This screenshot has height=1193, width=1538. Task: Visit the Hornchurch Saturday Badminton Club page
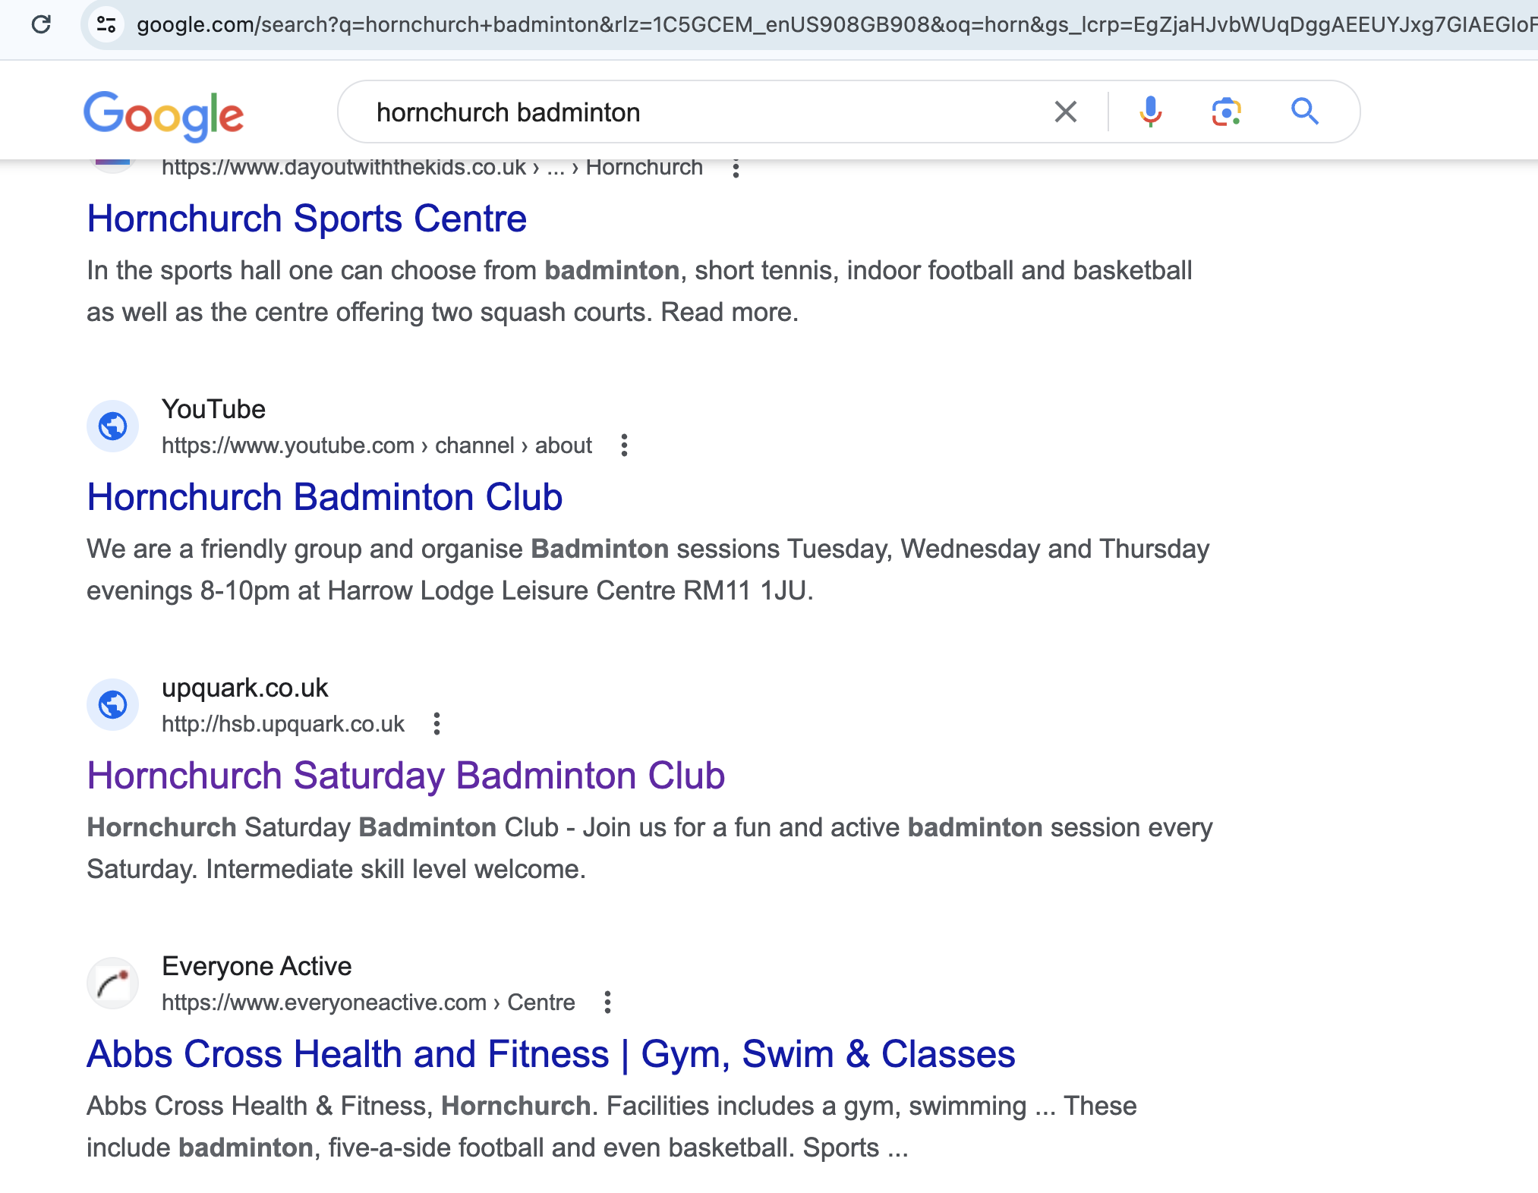[x=406, y=776]
